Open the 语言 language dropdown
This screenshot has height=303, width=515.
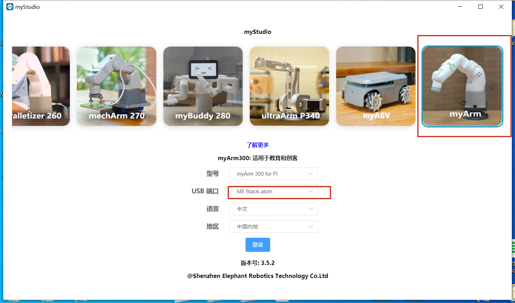pos(274,209)
